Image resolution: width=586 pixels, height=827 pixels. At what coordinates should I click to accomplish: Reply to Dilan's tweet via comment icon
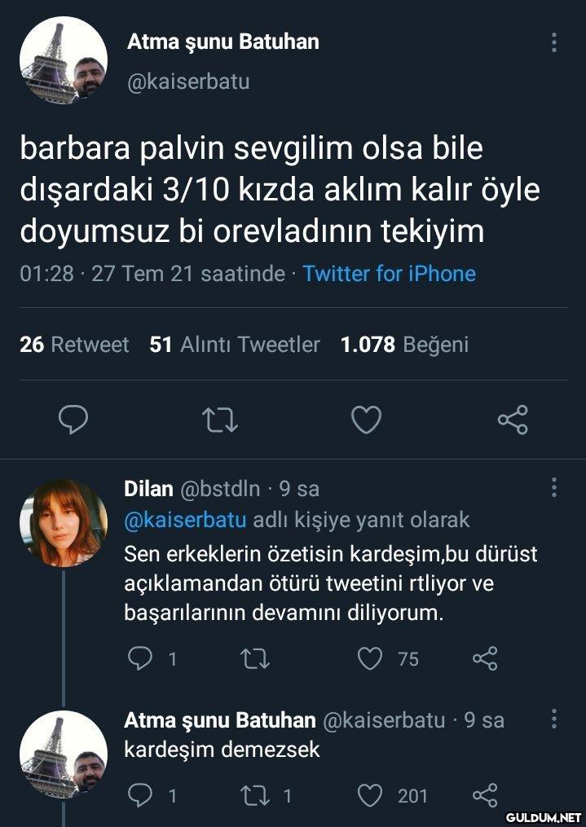click(x=142, y=658)
